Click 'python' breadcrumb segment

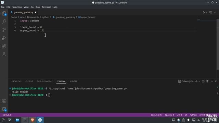(46, 17)
